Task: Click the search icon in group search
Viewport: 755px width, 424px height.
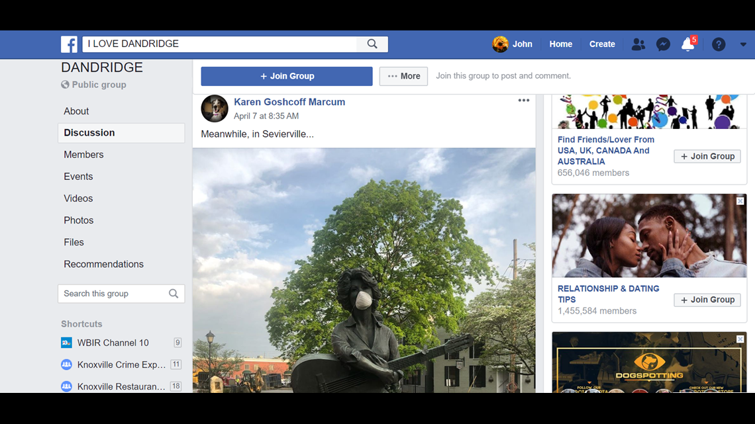Action: pos(174,294)
